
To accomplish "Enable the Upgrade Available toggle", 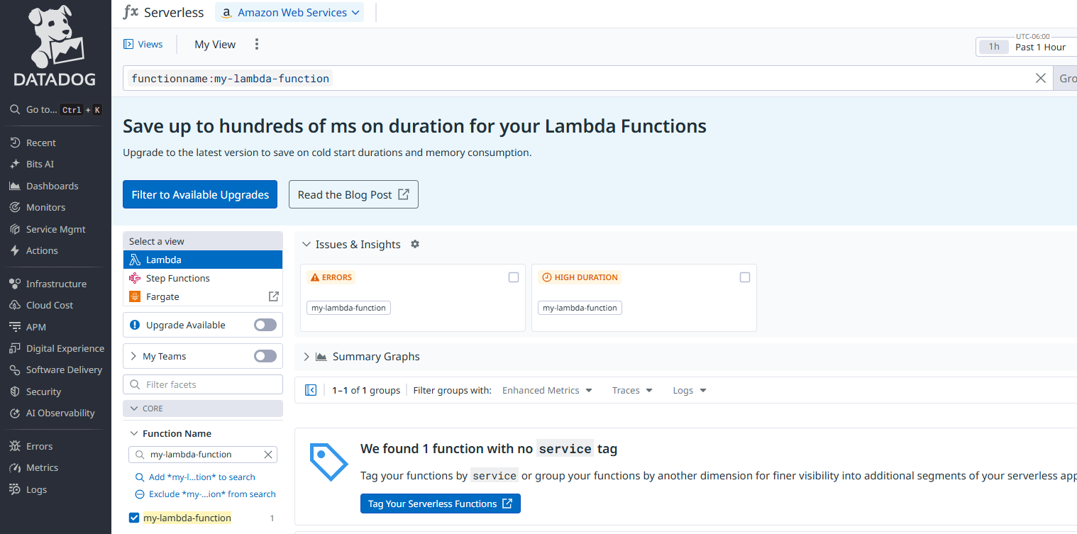I will point(265,325).
